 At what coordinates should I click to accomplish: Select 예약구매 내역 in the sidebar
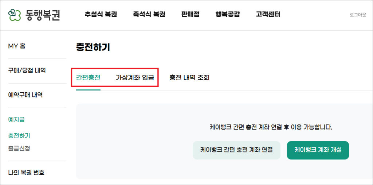(25, 95)
